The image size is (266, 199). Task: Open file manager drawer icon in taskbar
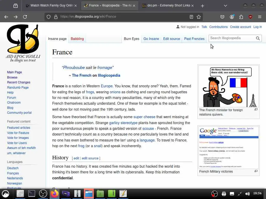(x=20, y=194)
